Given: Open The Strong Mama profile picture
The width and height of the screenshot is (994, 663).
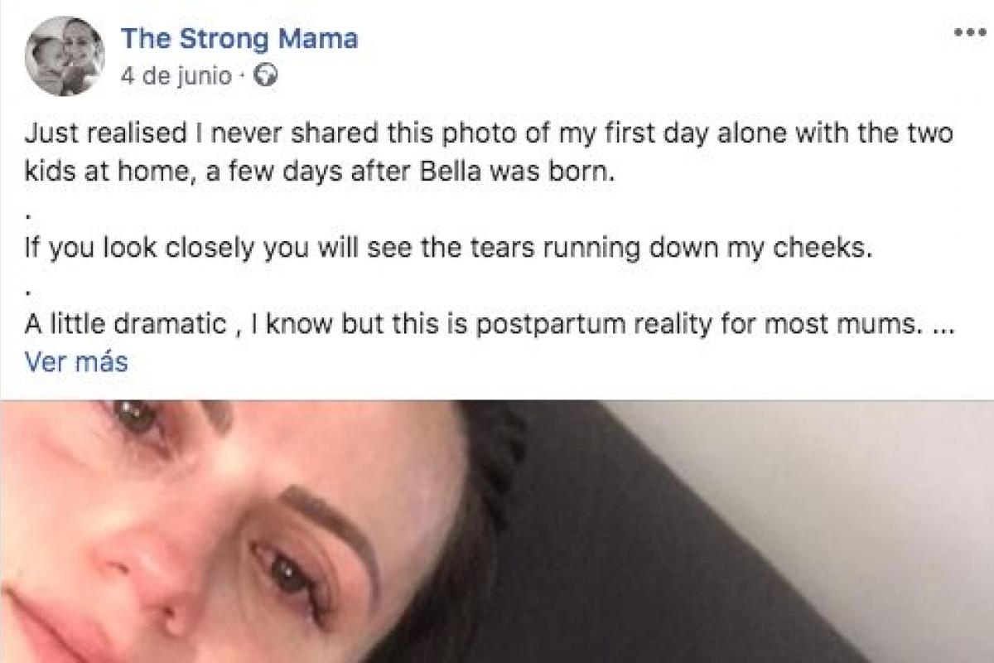Looking at the screenshot, I should (65, 56).
